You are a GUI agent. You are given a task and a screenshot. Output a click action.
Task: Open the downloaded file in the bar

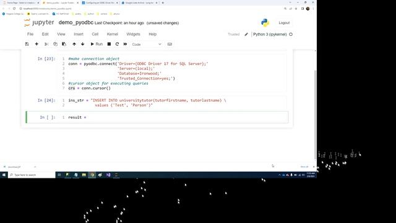(15, 167)
